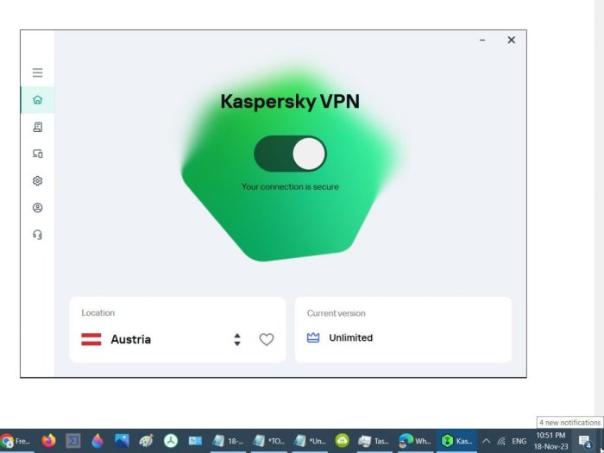Open the network tray icon
Viewport: 604px width, 453px height.
tap(501, 441)
